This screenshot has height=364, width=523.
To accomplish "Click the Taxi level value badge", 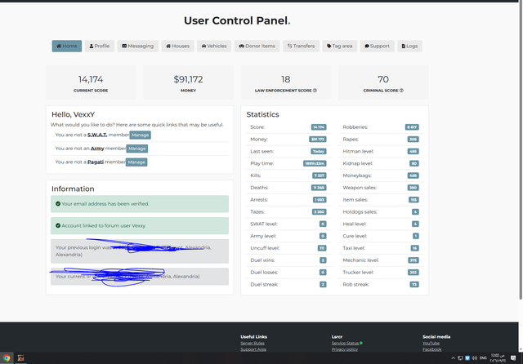I will coord(414,248).
